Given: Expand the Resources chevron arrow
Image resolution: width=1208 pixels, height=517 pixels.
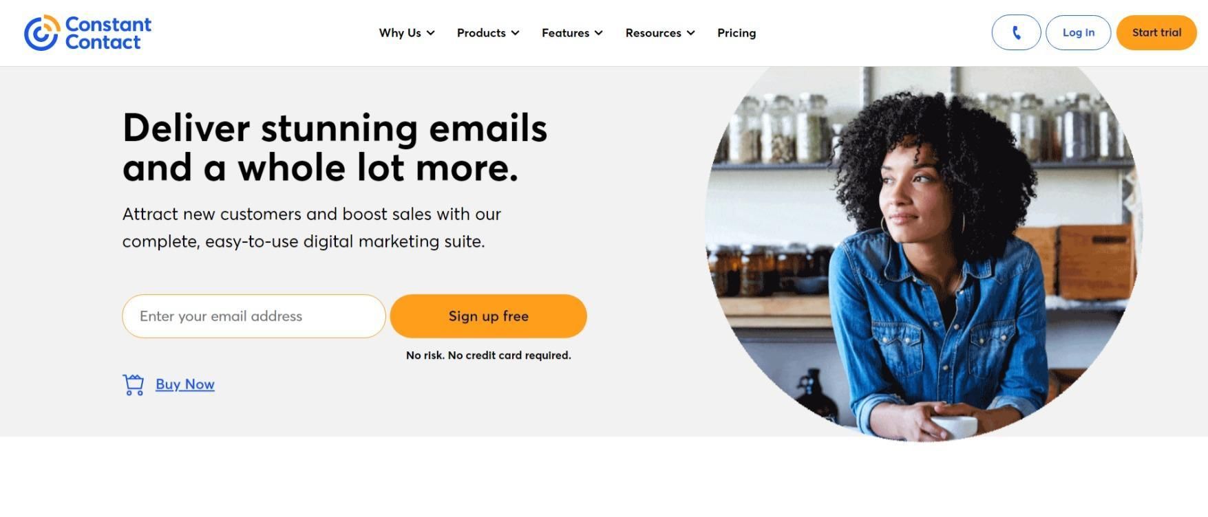Looking at the screenshot, I should point(691,33).
